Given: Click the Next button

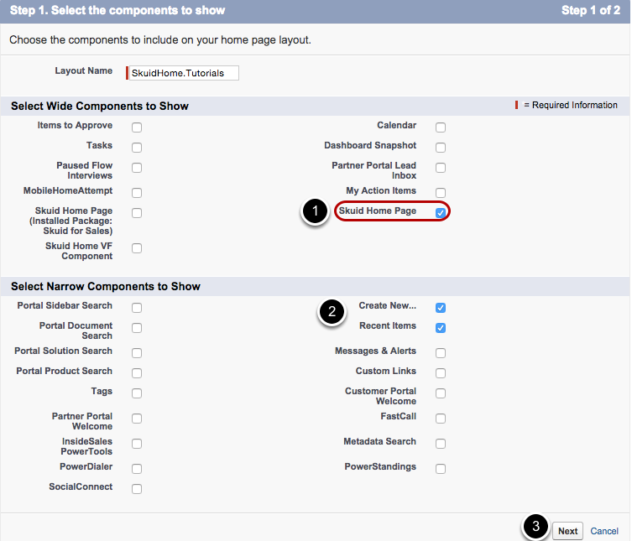Looking at the screenshot, I should pos(567,531).
